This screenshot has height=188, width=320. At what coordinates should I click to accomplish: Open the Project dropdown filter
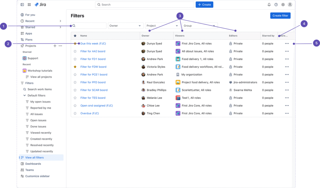[x=162, y=26]
